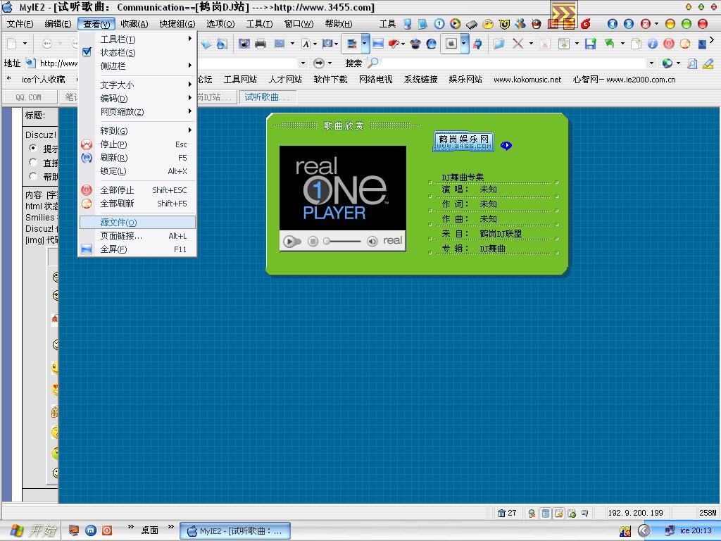Open the 网络电视 favorites link
Viewport: 721px width, 541px height.
click(375, 80)
